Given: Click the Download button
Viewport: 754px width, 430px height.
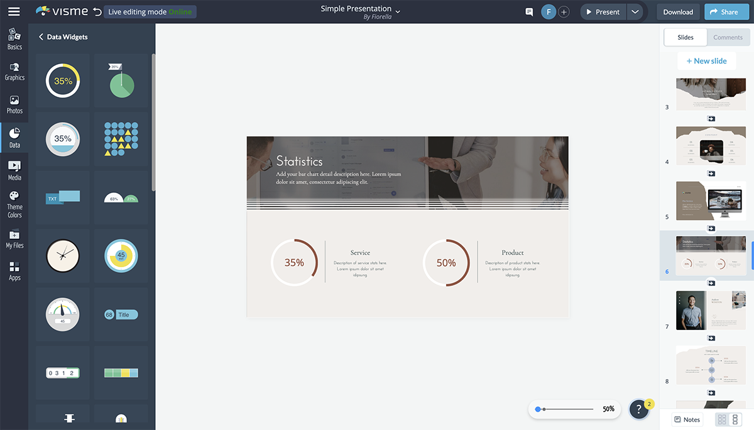Looking at the screenshot, I should click(x=678, y=12).
